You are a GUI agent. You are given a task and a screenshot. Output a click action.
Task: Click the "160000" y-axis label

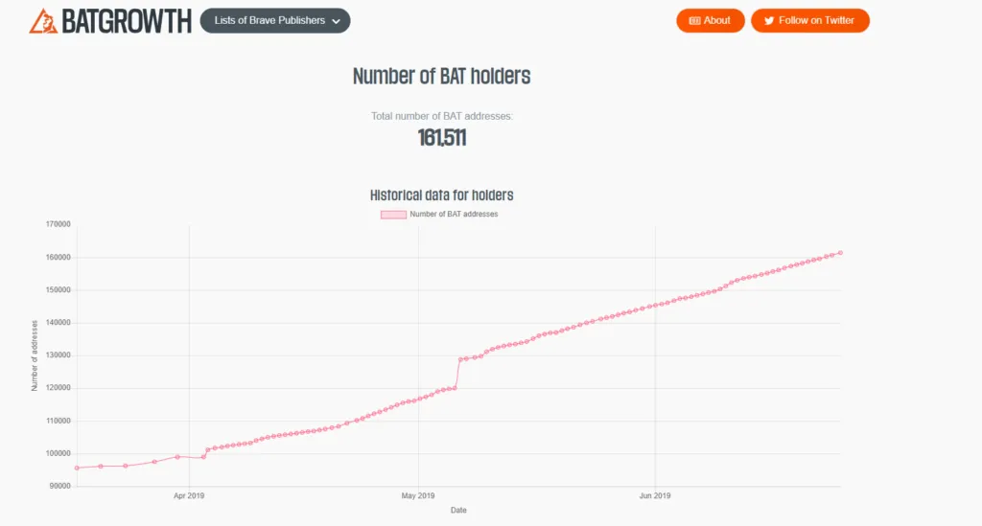58,258
